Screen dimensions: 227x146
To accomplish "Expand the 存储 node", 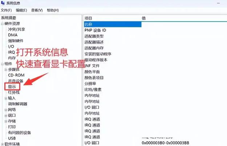I will coord(6,121).
